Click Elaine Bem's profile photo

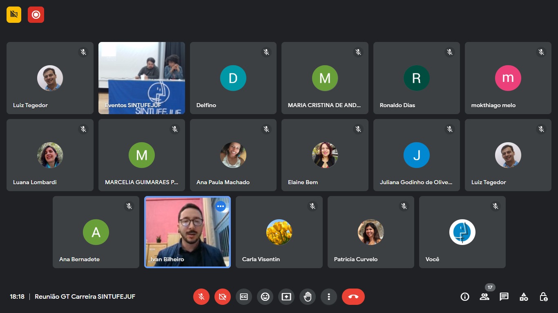pyautogui.click(x=325, y=155)
